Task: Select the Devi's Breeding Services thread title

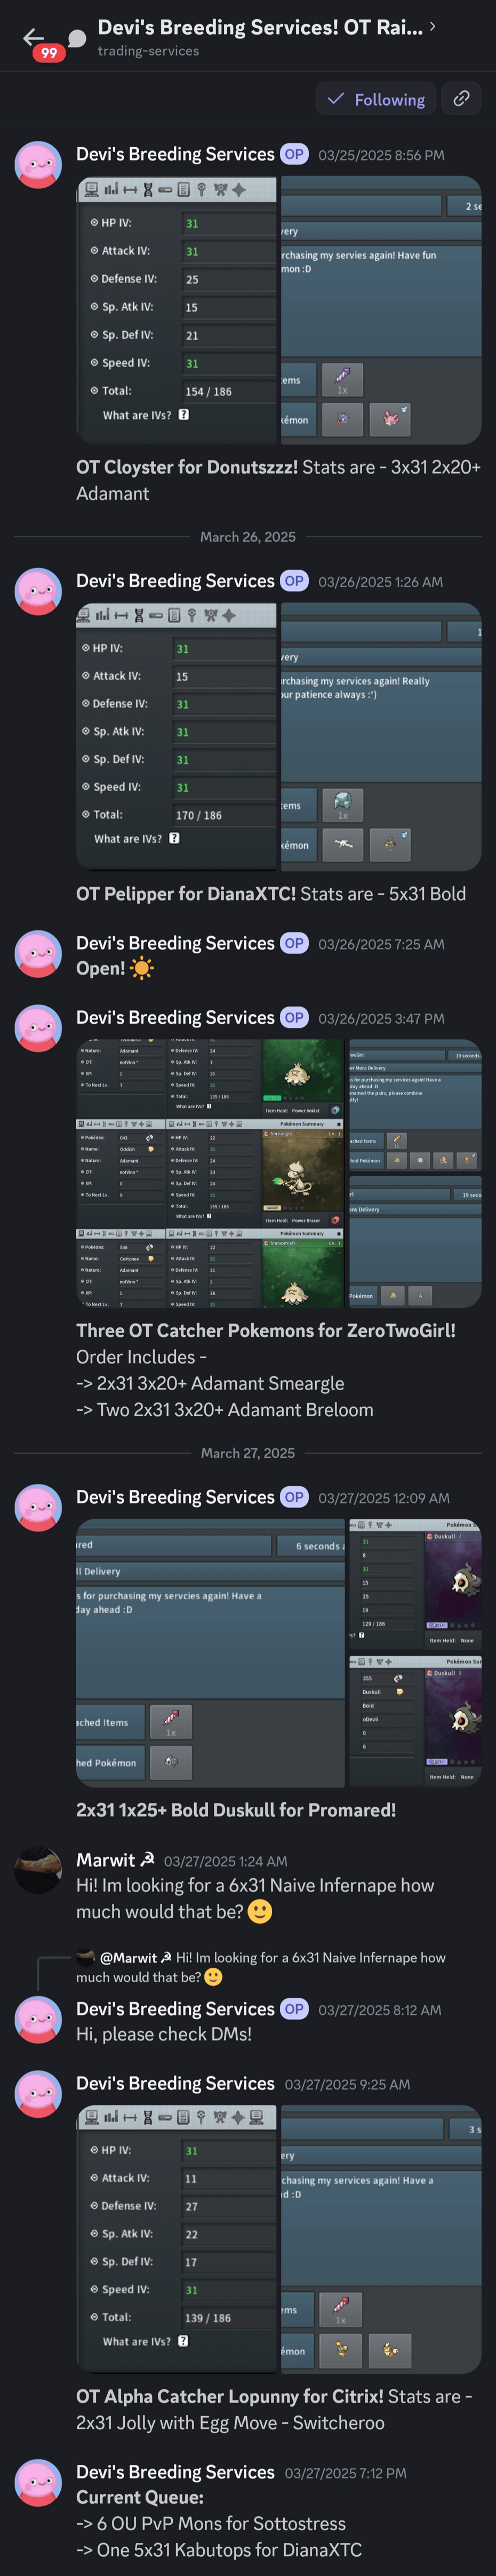Action: [259, 27]
